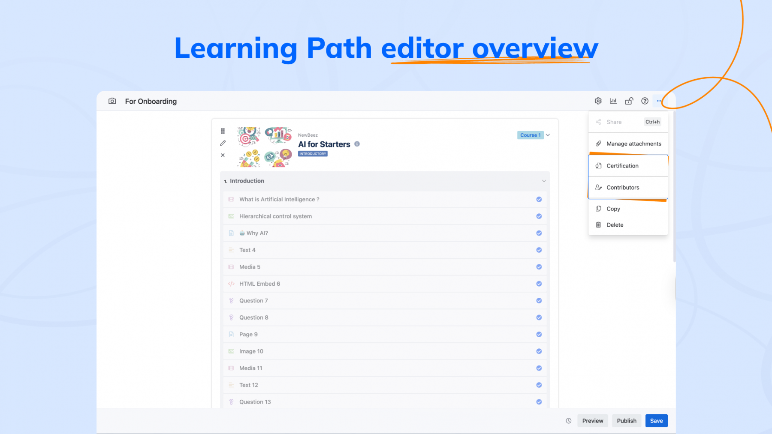
Task: Open the analytics bar chart icon
Action: 613,101
